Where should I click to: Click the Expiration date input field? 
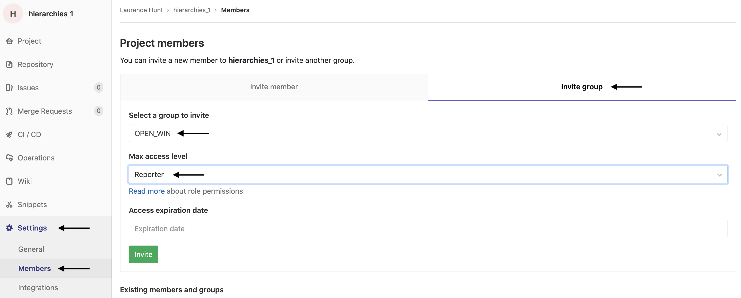point(428,229)
